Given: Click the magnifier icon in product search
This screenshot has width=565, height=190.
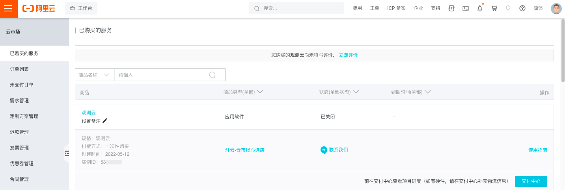Looking at the screenshot, I should click(x=213, y=75).
